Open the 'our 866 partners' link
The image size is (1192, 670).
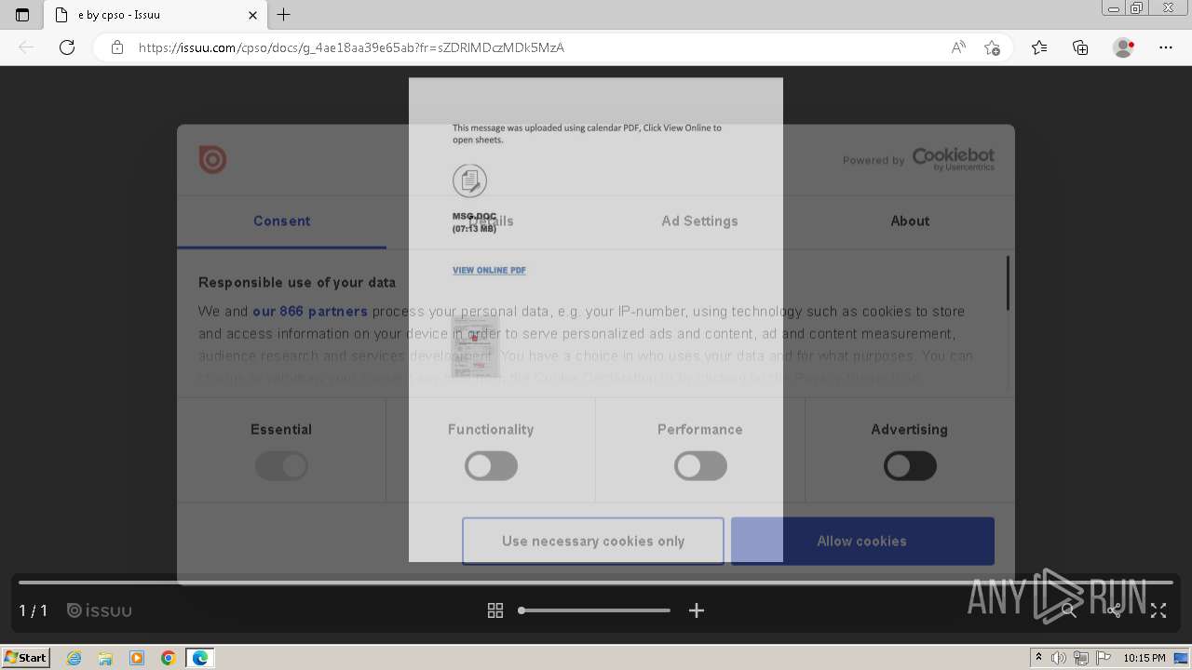tap(310, 311)
